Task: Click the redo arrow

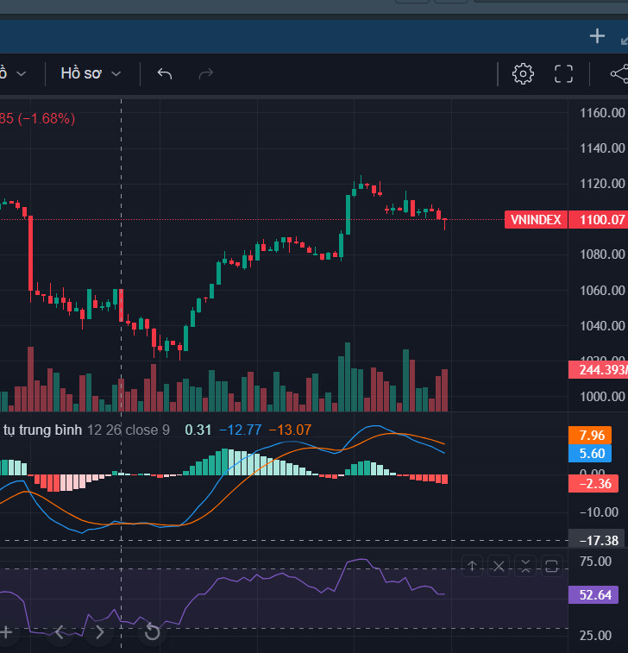Action: 205,74
